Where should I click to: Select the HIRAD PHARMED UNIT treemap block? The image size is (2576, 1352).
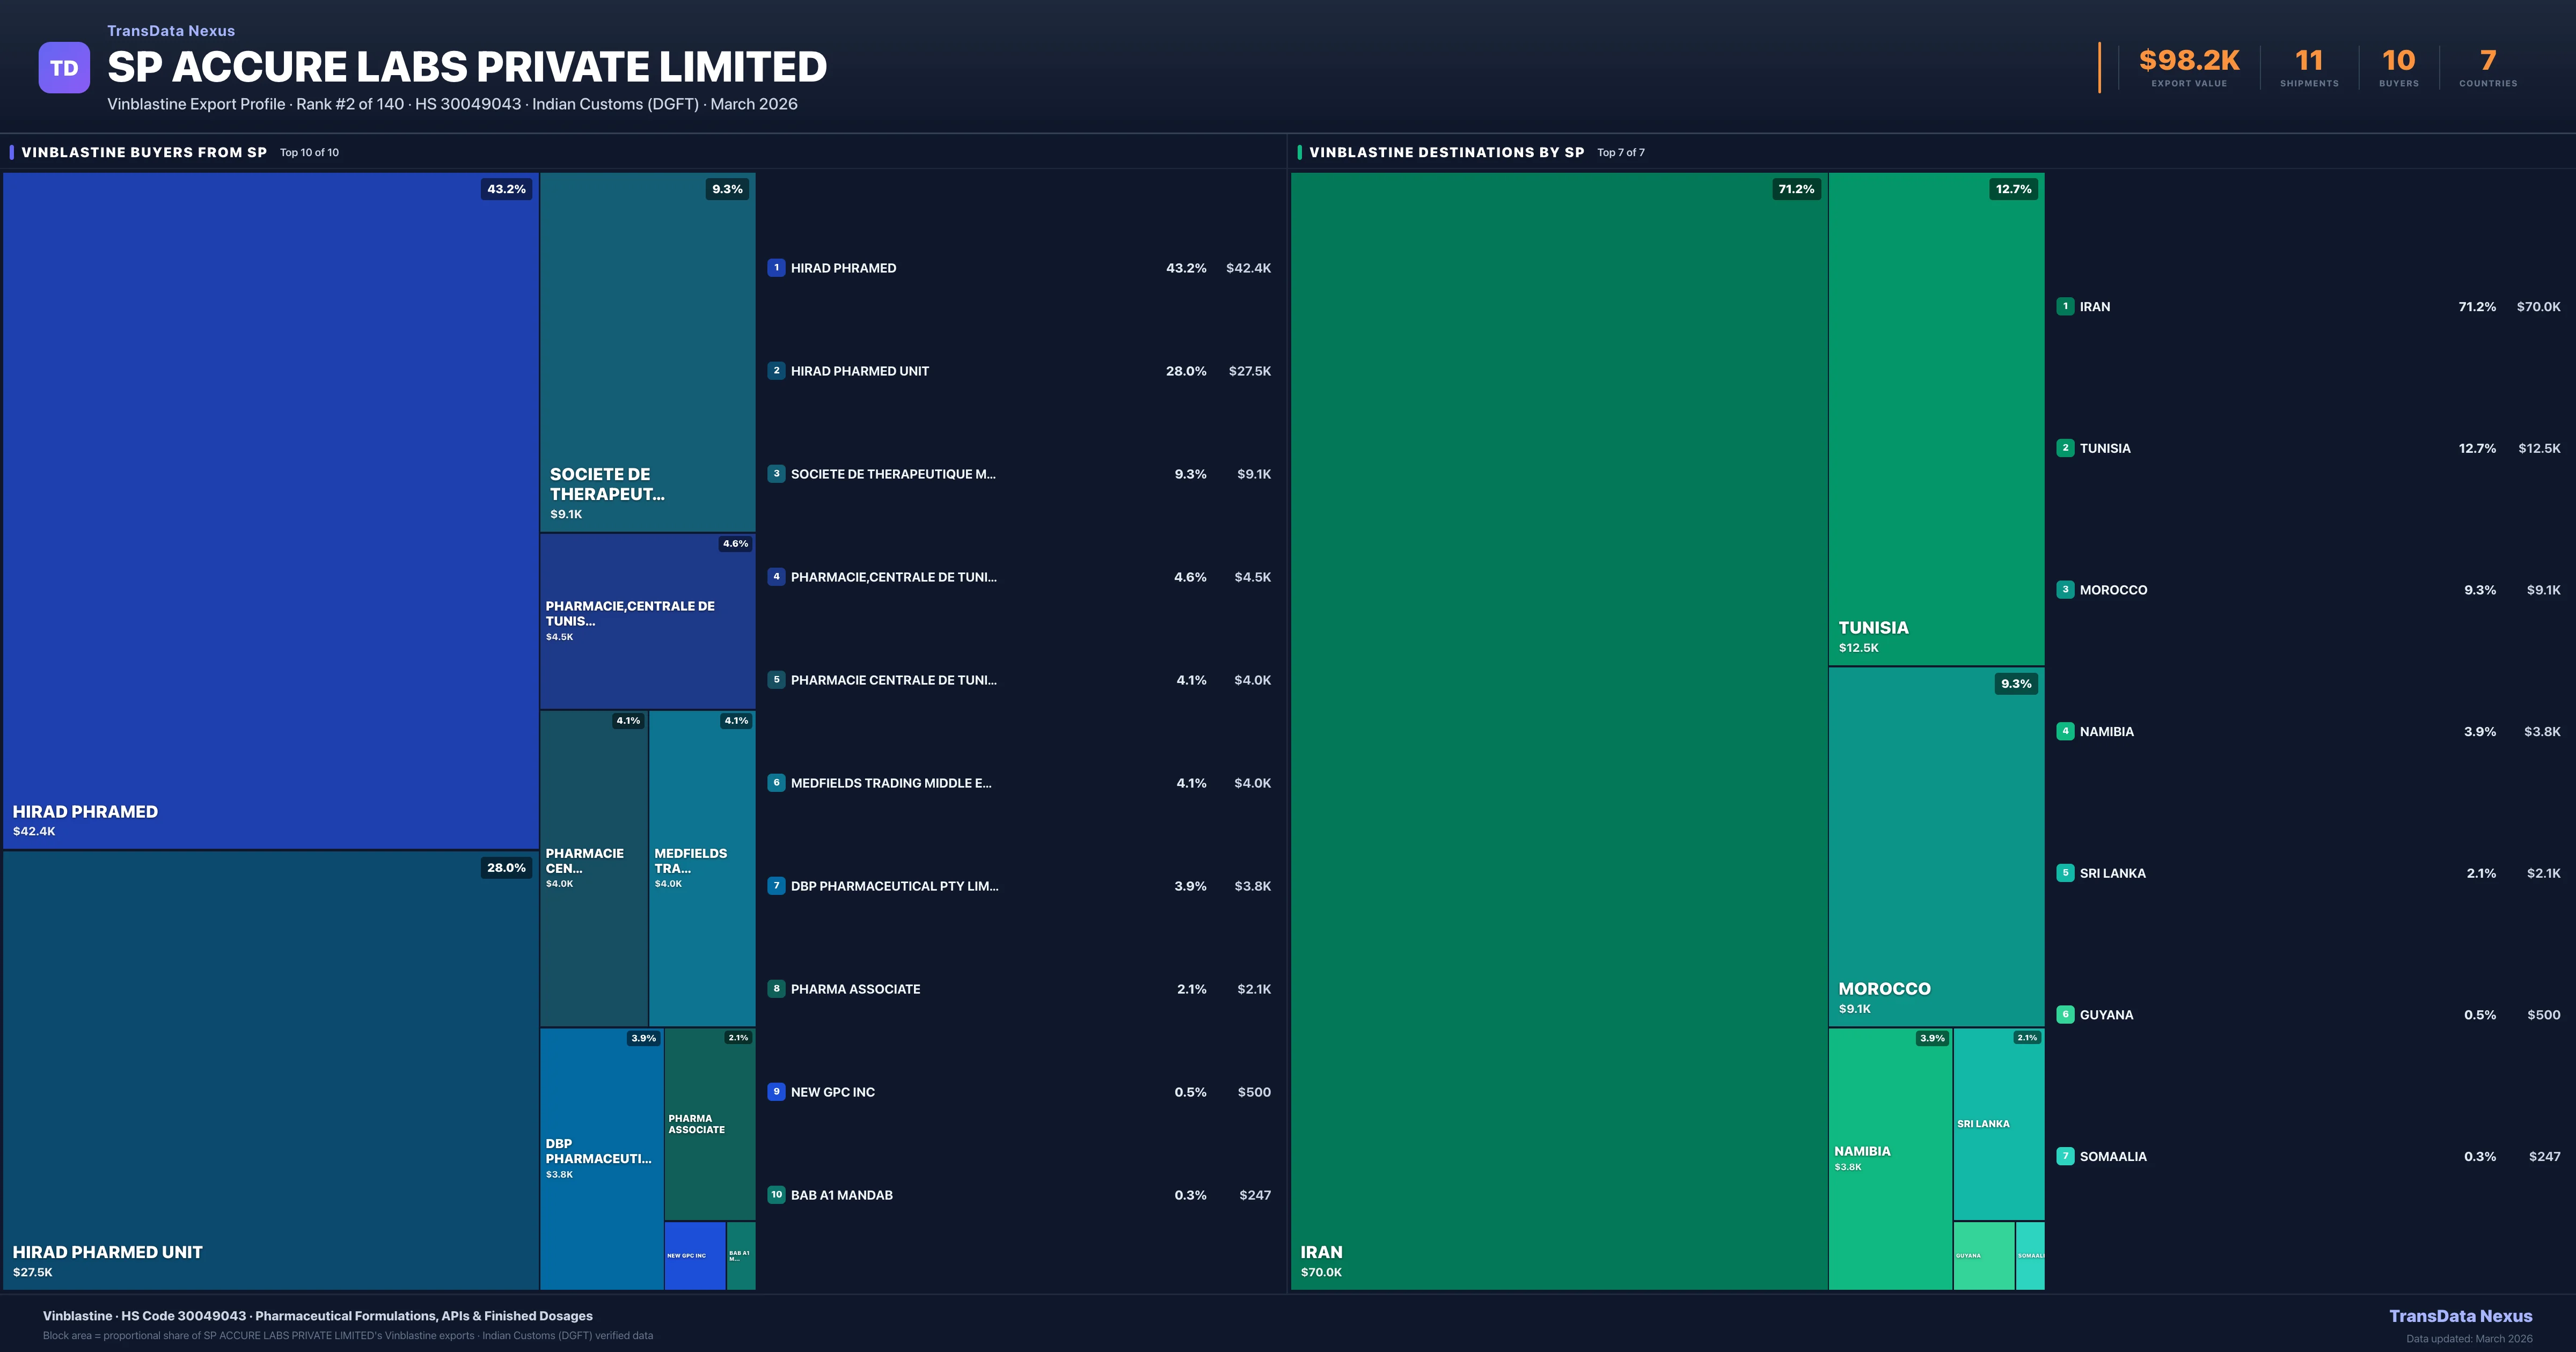pyautogui.click(x=270, y=1070)
